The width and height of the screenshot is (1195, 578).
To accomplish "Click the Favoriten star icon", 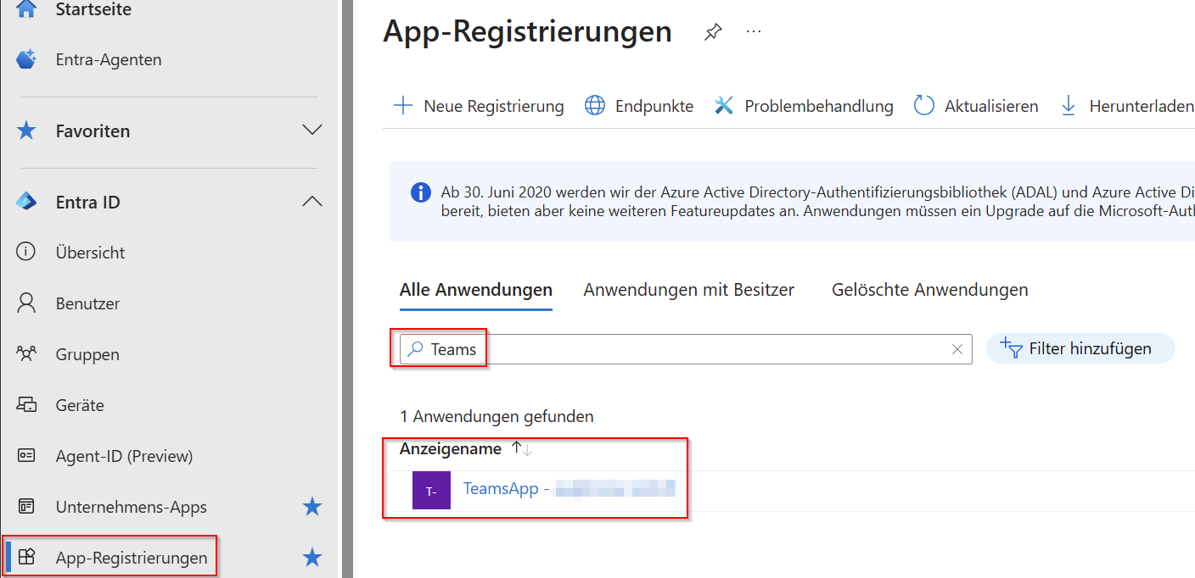I will pyautogui.click(x=26, y=131).
